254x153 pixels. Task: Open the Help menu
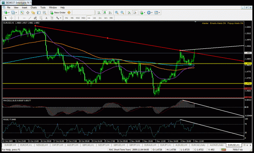point(63,7)
